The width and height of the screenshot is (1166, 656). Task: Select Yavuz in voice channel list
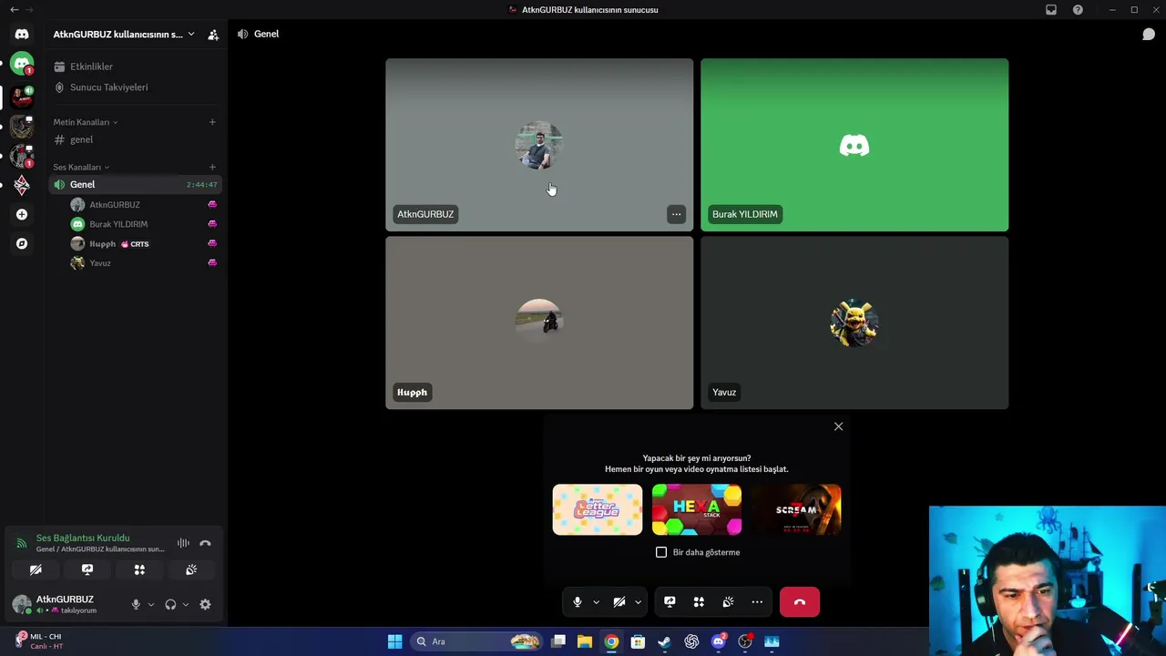144,263
